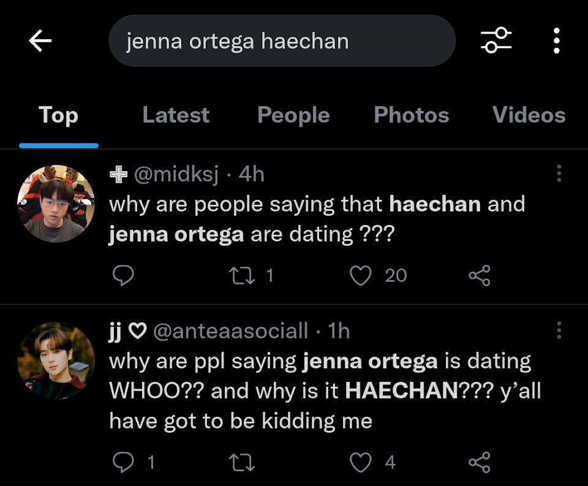Tap the back arrow icon
The image size is (588, 486).
(40, 41)
